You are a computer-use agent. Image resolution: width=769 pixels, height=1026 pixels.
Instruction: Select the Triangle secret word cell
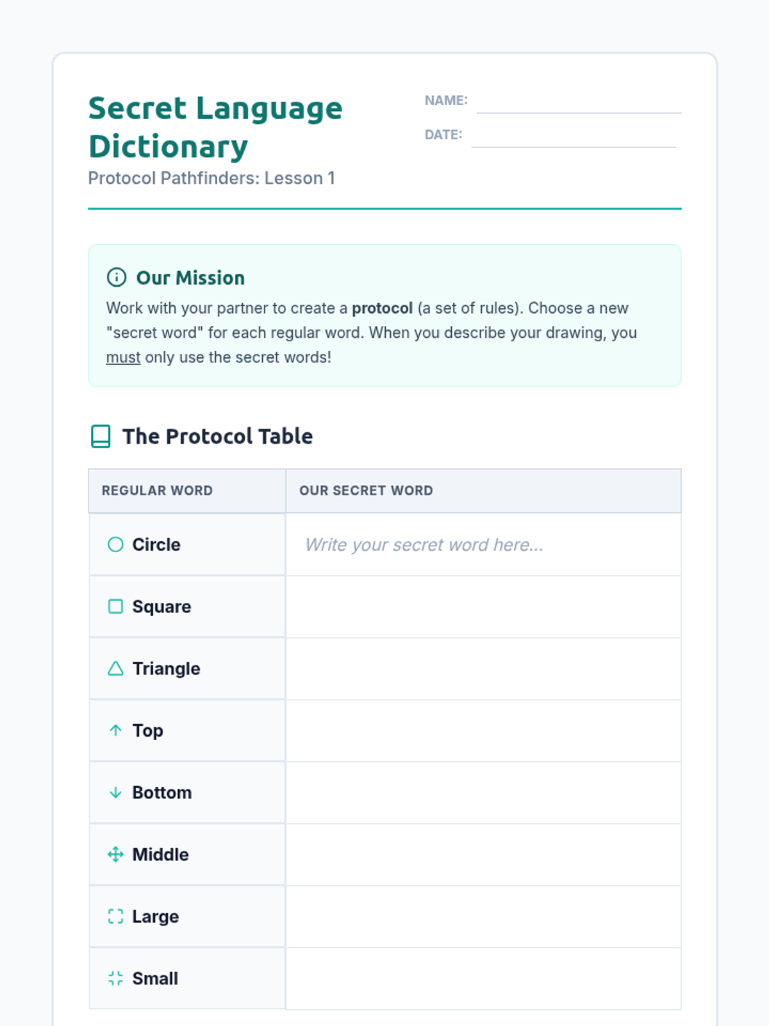tap(483, 669)
